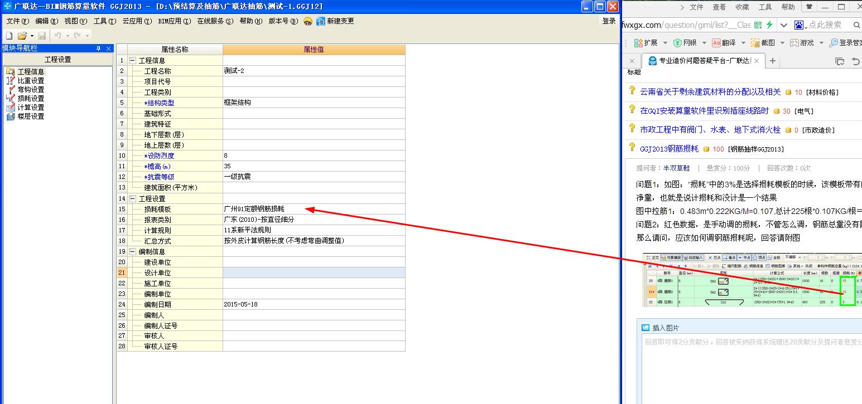Click the green lightning speed-mode icon
Screen dimensions: 862x404
[769, 25]
